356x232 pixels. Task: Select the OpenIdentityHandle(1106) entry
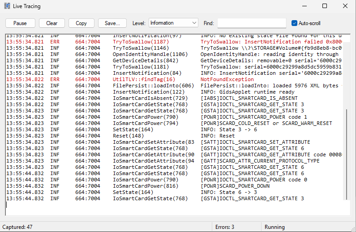tap(174, 54)
